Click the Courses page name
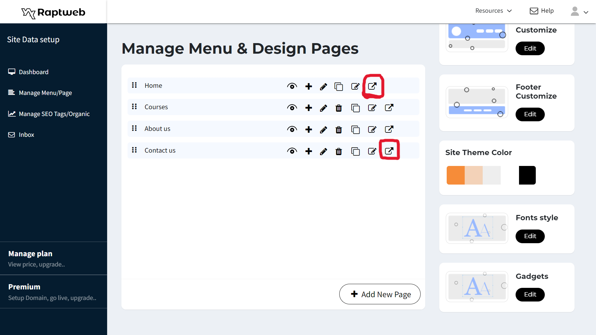Screen dimensions: 596x335 (x=156, y=107)
